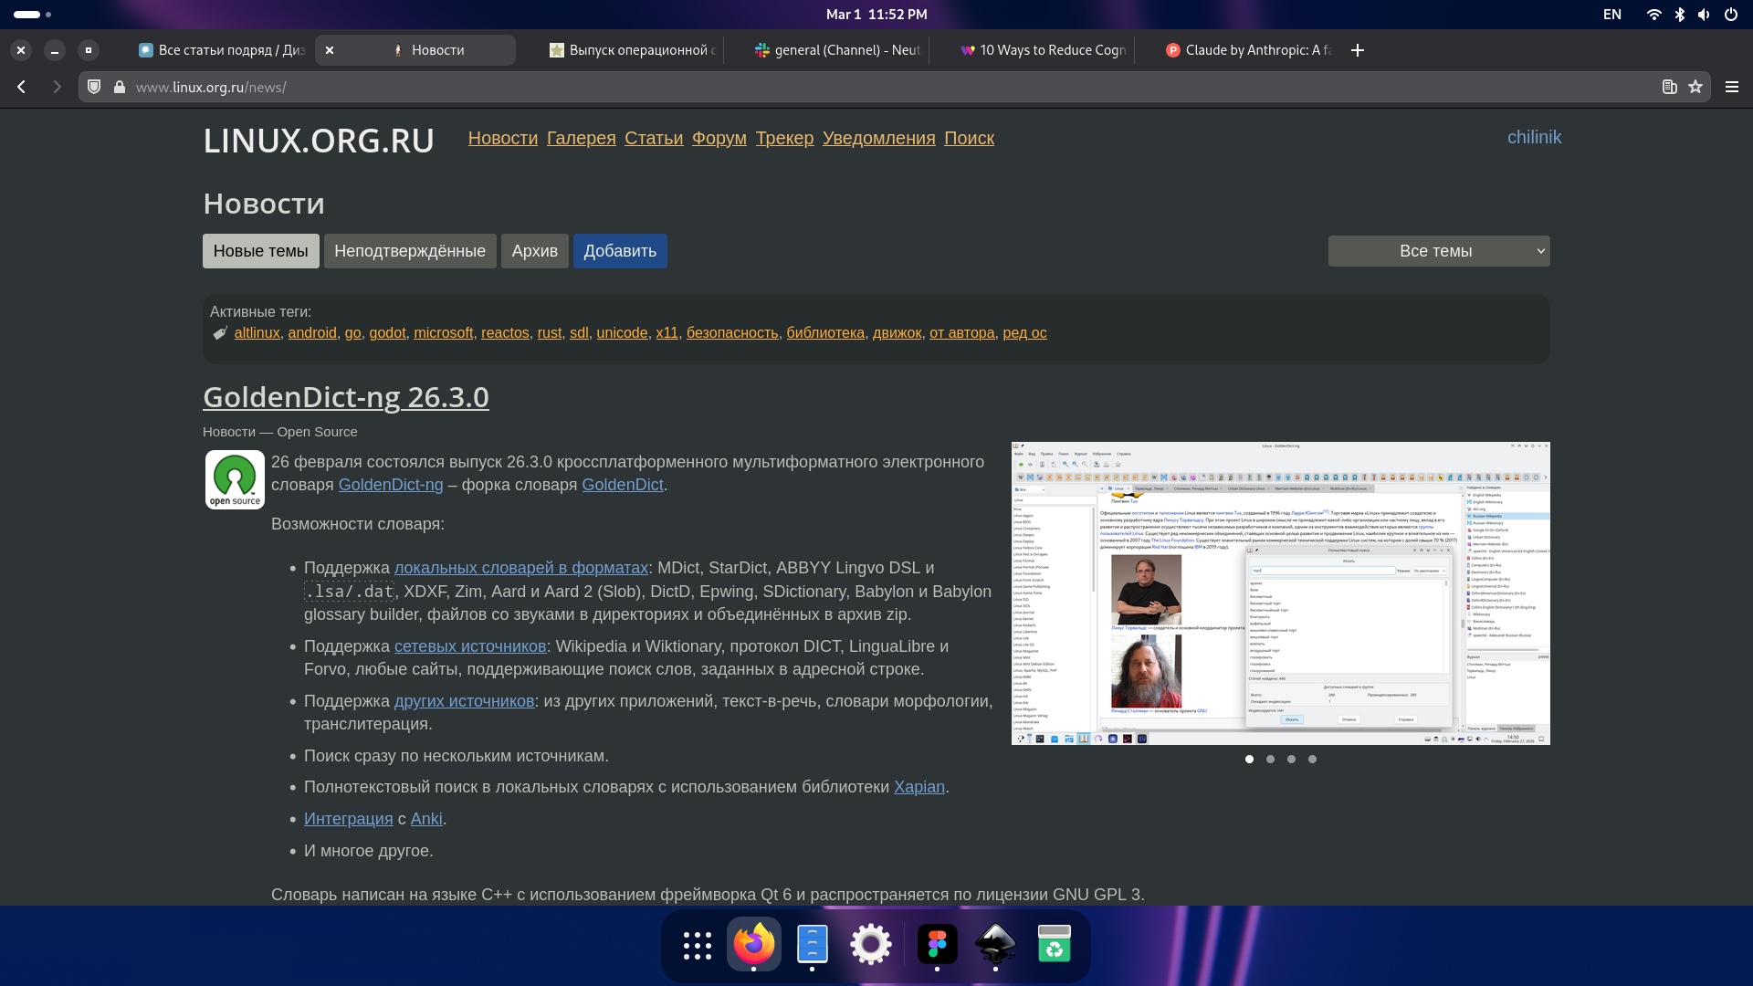Launch Inkscape from the dock

pyautogui.click(x=995, y=944)
